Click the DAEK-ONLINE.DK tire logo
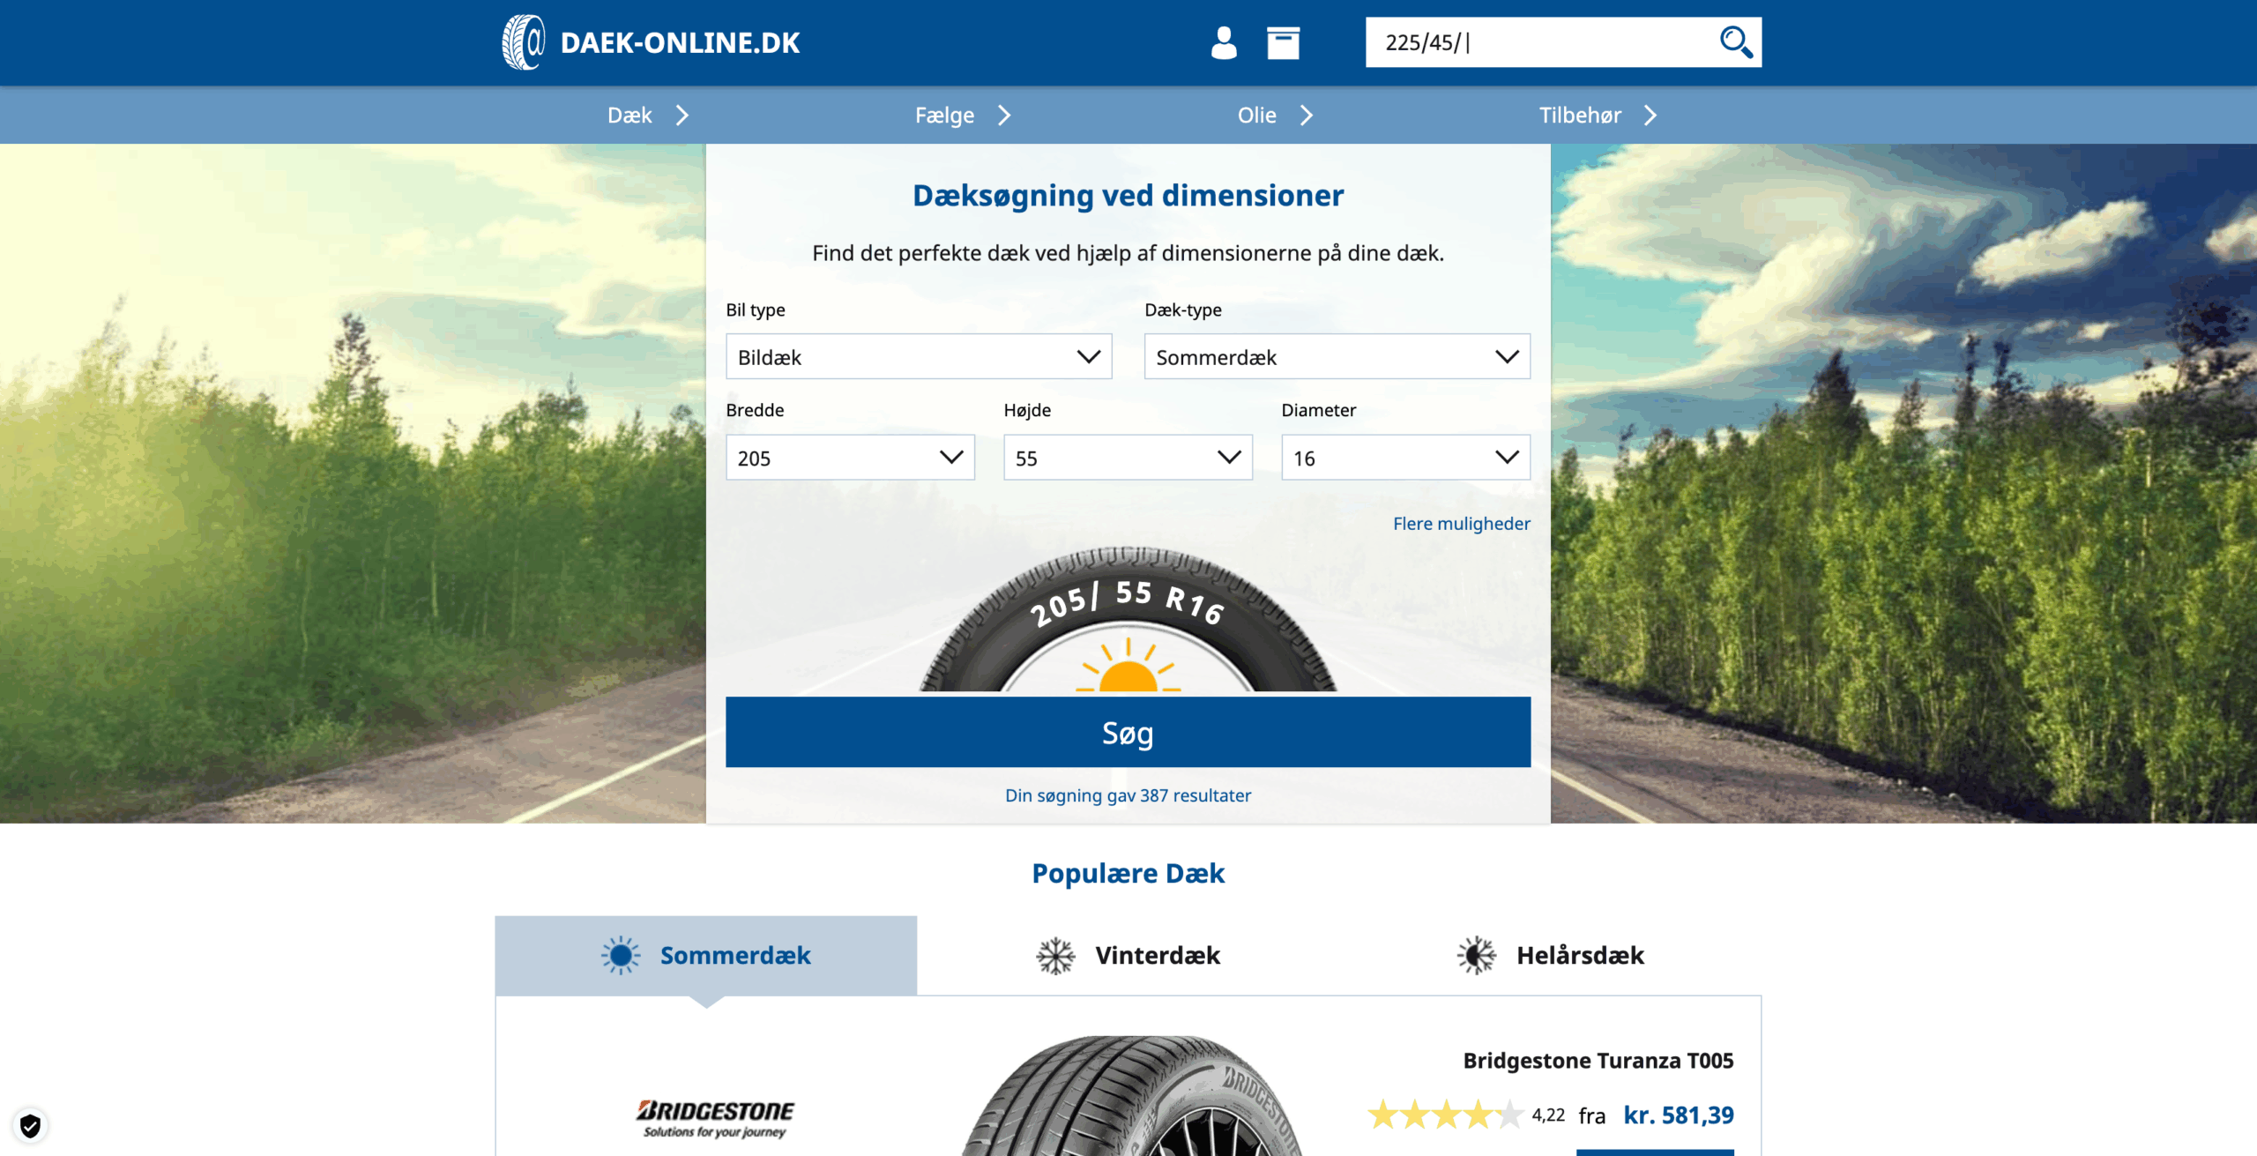The width and height of the screenshot is (2257, 1156). [651, 42]
